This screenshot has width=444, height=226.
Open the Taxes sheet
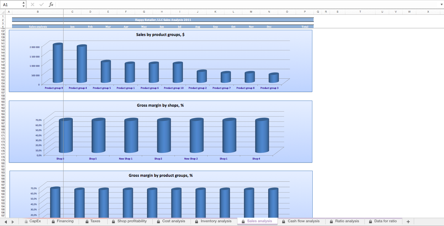pos(95,221)
